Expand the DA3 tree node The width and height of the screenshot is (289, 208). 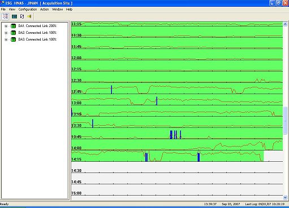[x=6, y=39]
